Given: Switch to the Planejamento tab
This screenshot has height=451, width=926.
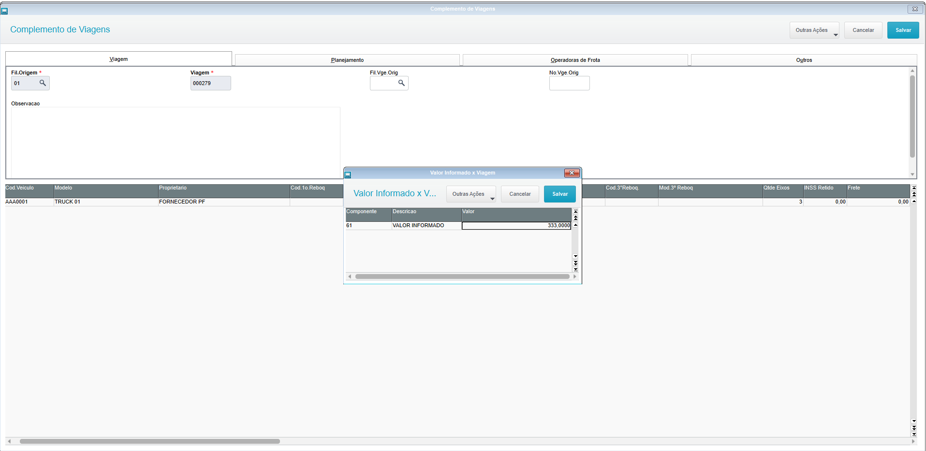Looking at the screenshot, I should (x=347, y=60).
